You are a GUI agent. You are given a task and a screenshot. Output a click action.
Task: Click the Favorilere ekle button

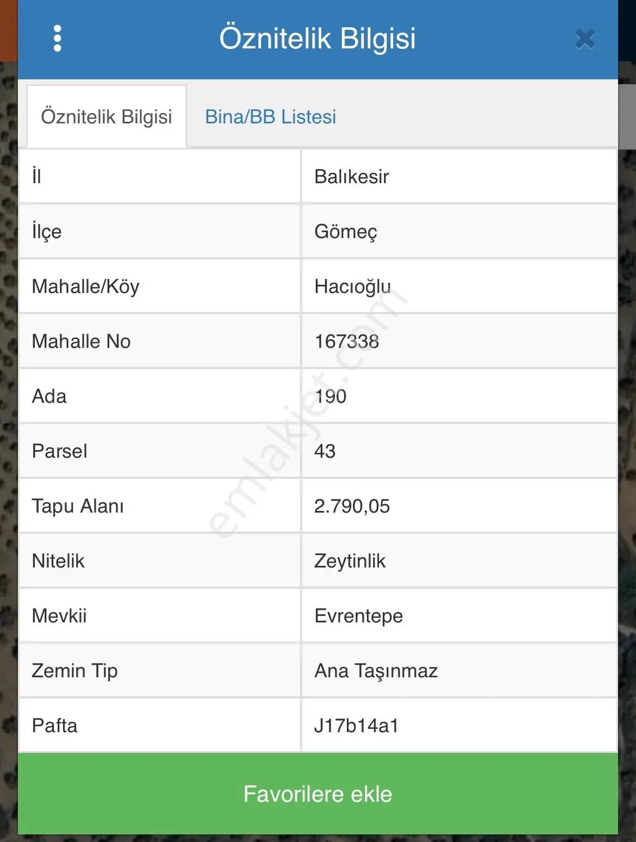tap(318, 794)
